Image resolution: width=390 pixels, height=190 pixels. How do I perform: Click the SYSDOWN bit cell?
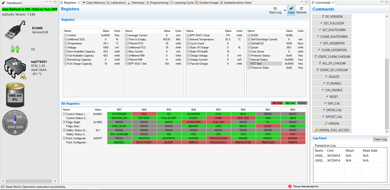coord(193,122)
